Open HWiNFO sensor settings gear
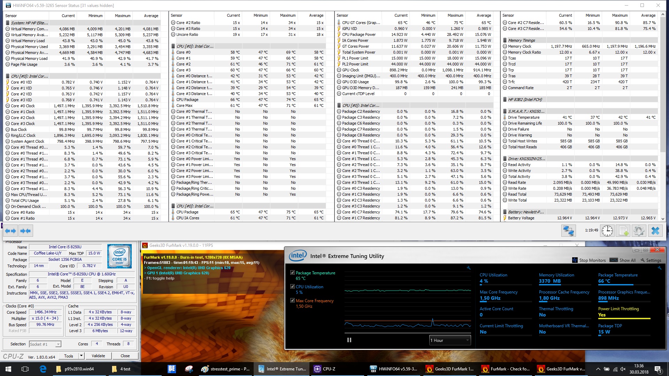669x376 pixels. coord(639,231)
